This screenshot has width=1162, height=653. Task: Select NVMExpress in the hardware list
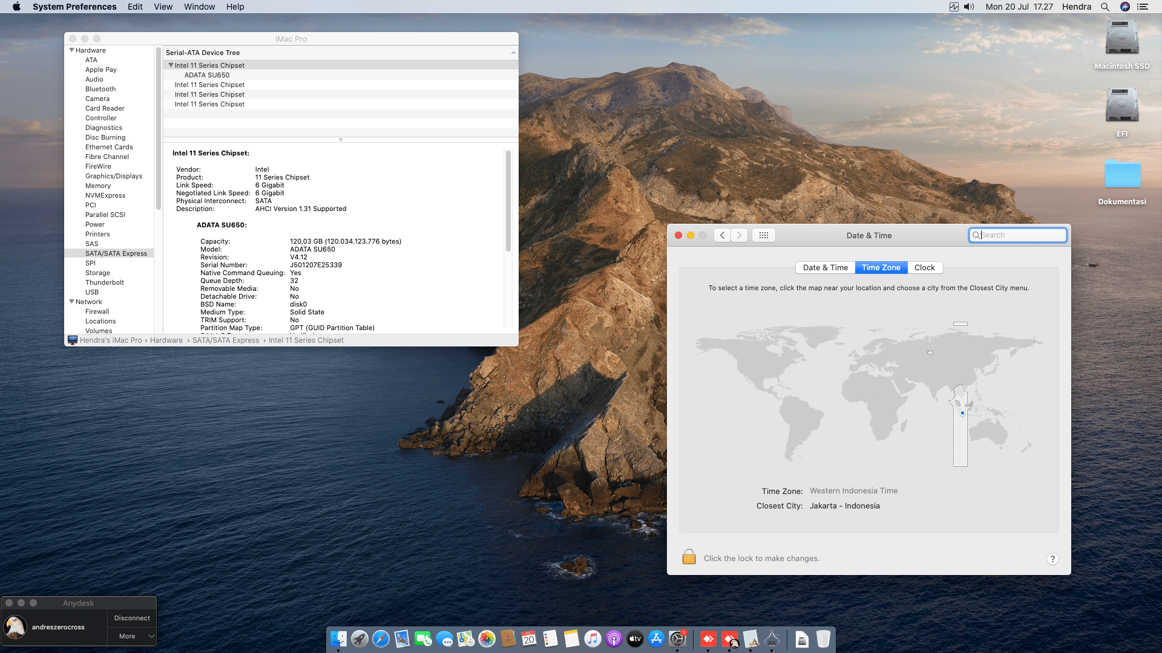click(105, 195)
